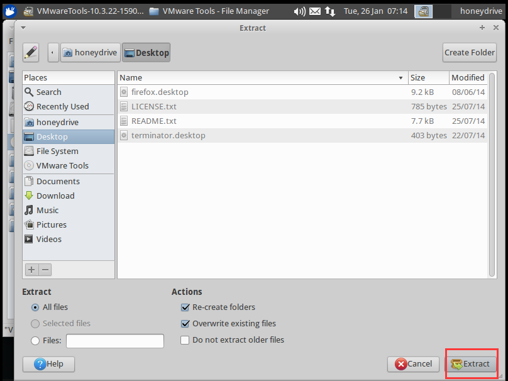Click the pencil type-location icon
Image resolution: width=508 pixels, height=381 pixels.
(x=31, y=52)
